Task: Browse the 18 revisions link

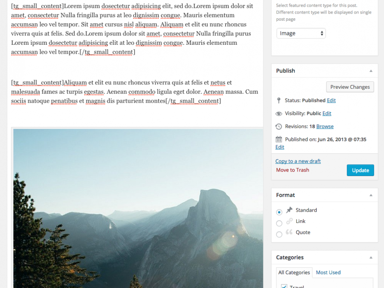Action: [x=325, y=126]
